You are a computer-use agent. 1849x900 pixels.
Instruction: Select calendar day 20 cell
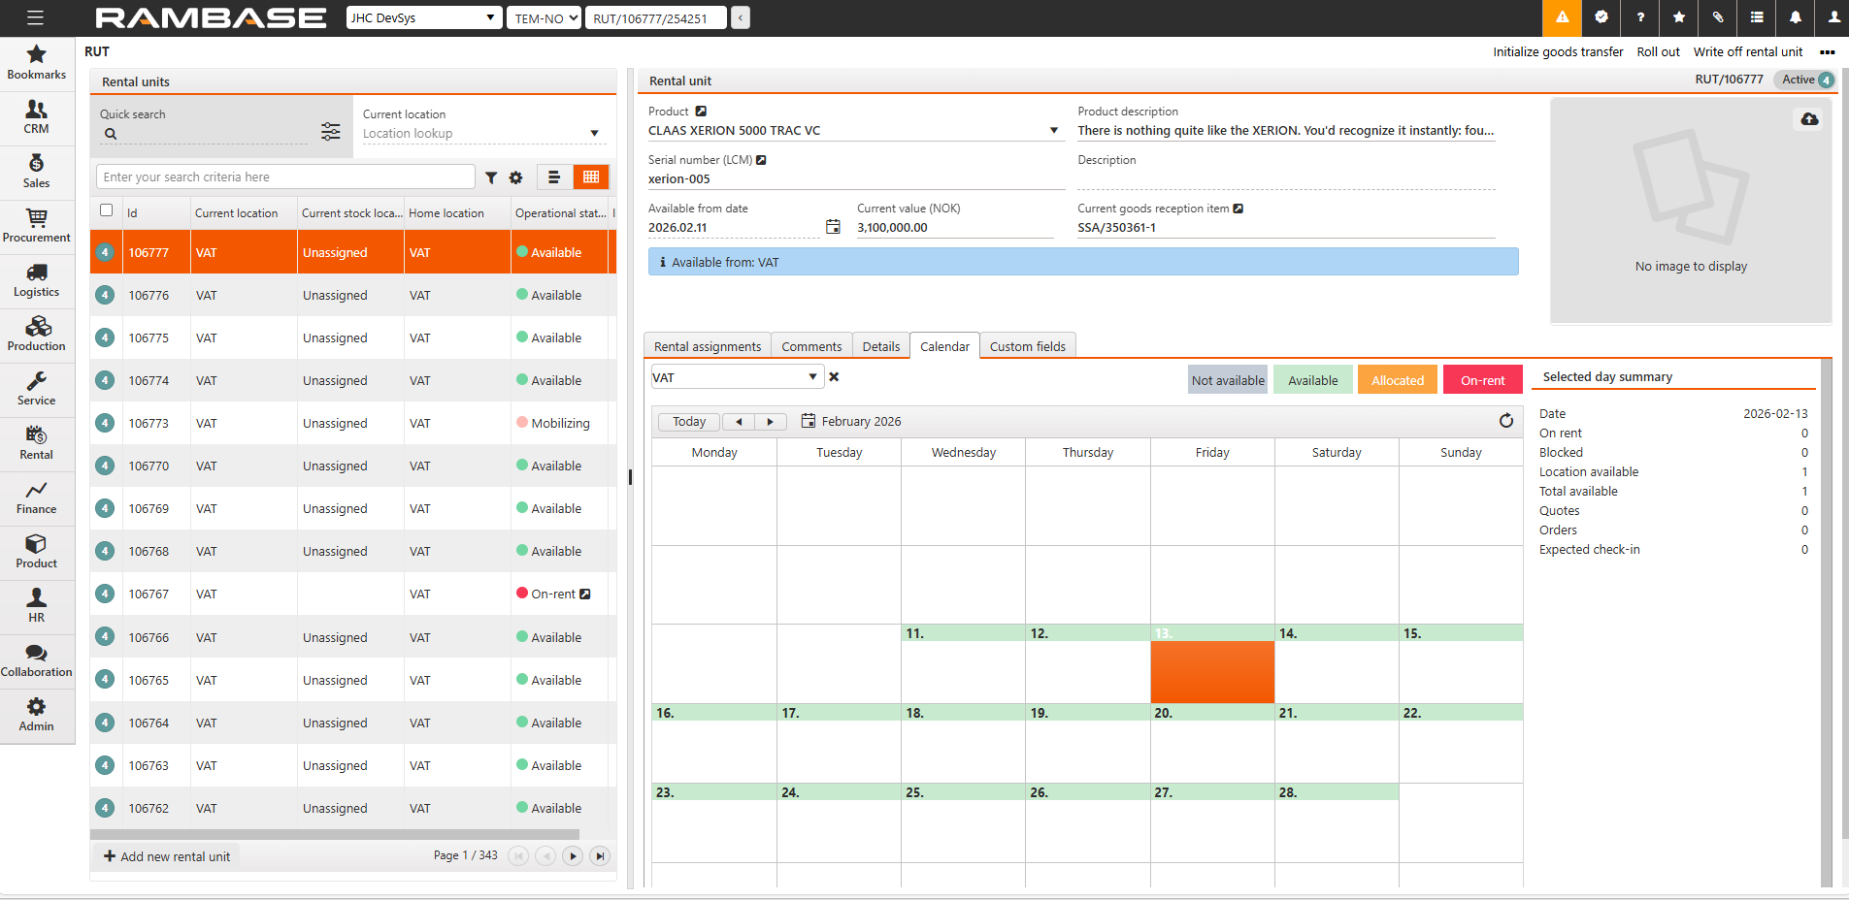pyautogui.click(x=1212, y=743)
